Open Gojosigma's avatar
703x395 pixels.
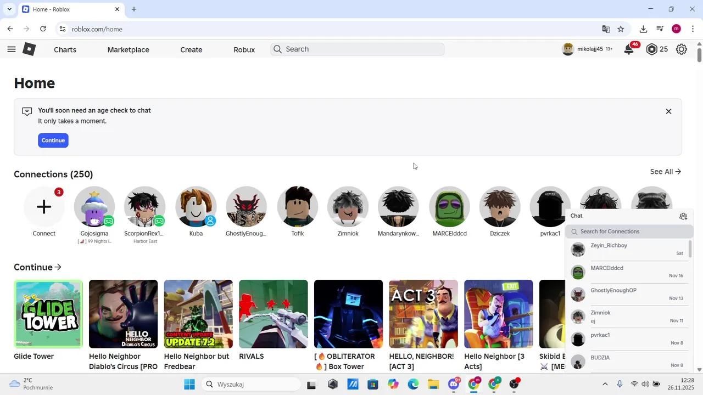point(94,207)
